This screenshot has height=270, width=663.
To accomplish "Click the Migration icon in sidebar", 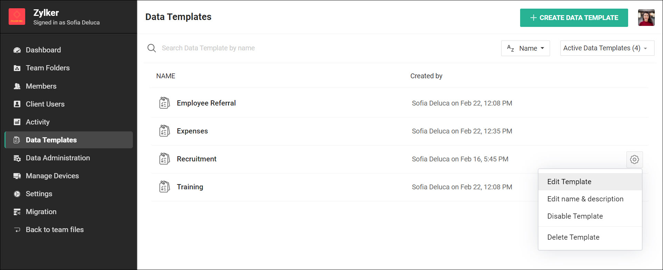I will click(17, 212).
